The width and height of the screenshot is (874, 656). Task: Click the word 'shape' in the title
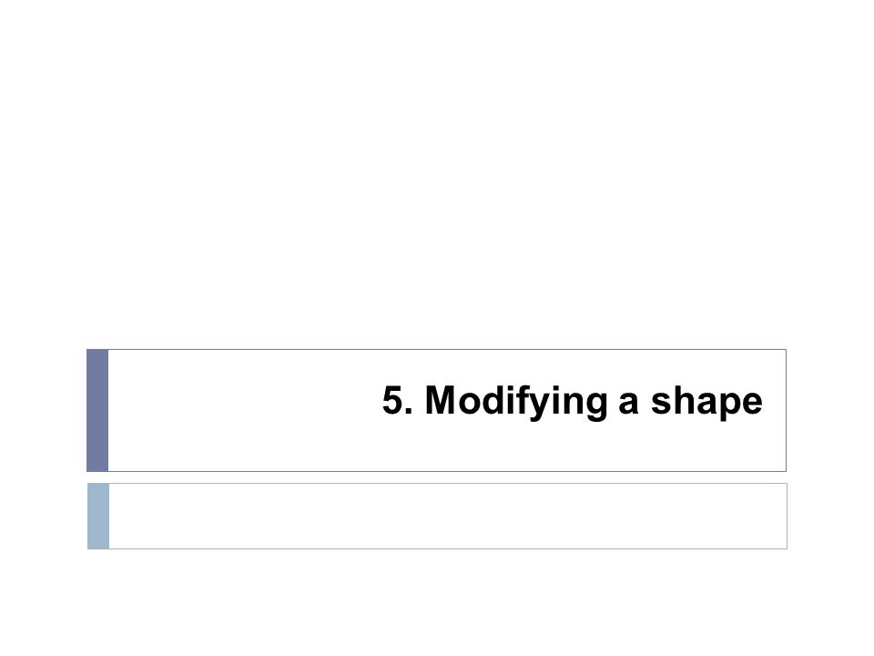[706, 401]
